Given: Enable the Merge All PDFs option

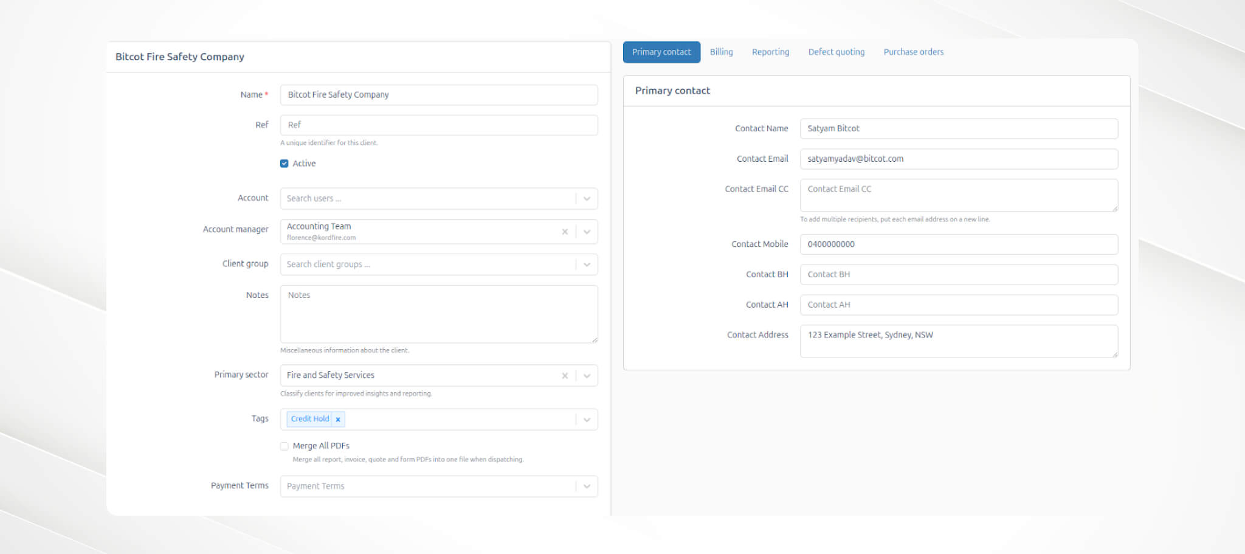Looking at the screenshot, I should coord(284,446).
